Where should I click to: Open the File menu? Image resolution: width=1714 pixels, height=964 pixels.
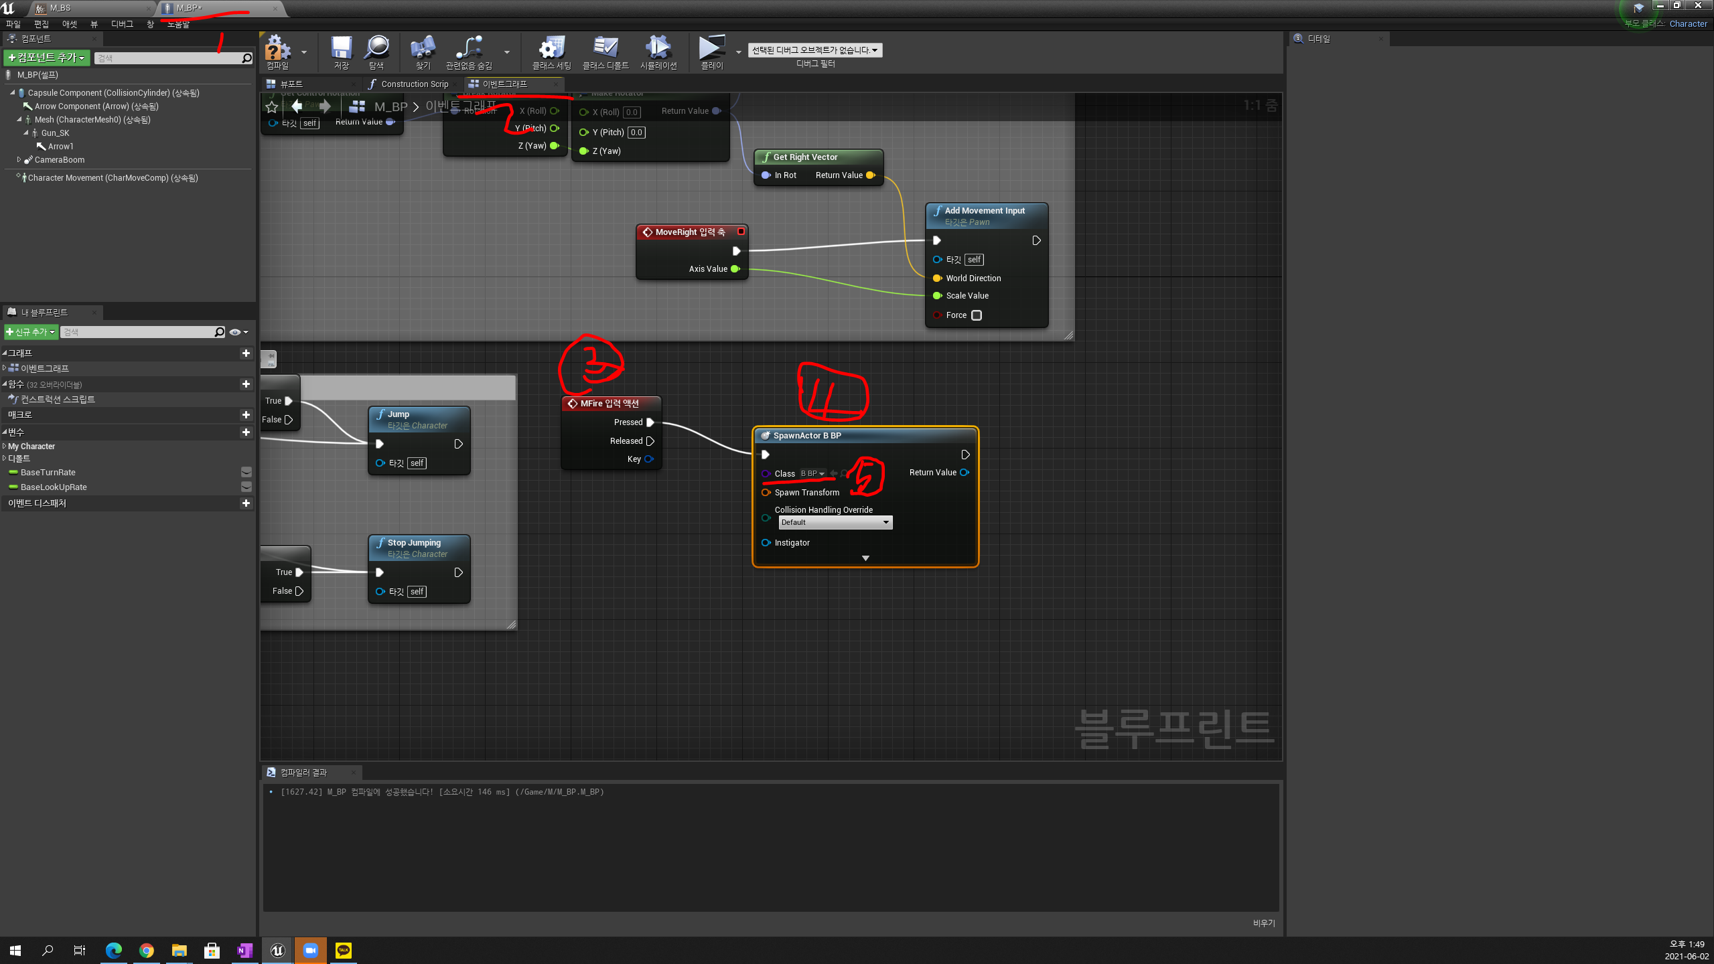coord(13,24)
